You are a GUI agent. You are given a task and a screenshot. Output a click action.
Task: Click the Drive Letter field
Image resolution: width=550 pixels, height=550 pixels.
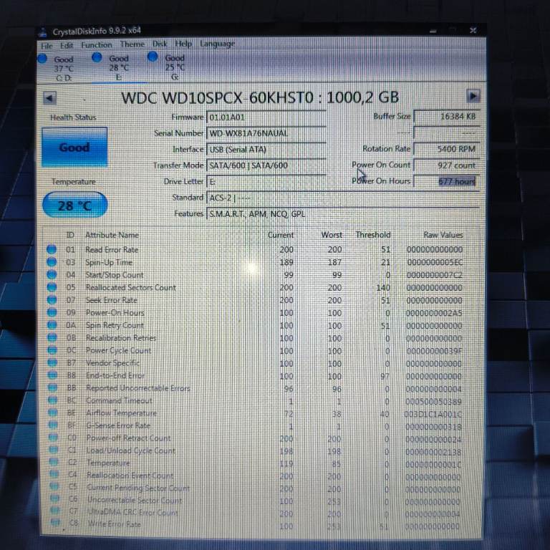click(266, 182)
